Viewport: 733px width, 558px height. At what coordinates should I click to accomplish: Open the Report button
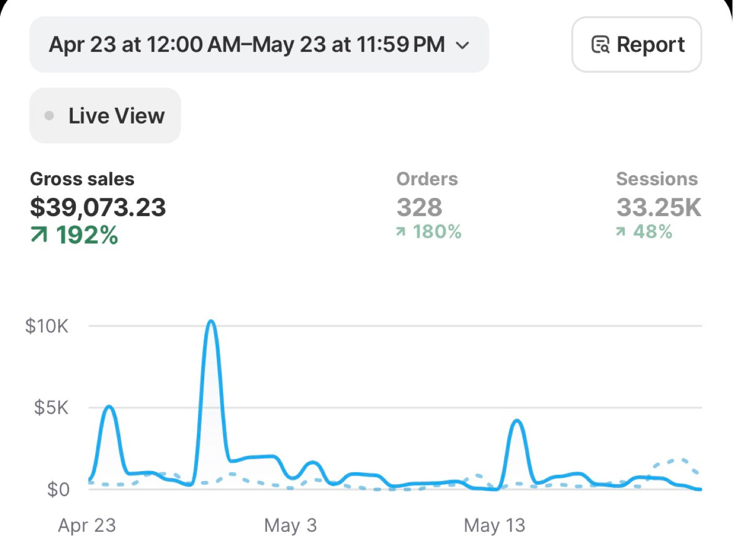(x=637, y=44)
